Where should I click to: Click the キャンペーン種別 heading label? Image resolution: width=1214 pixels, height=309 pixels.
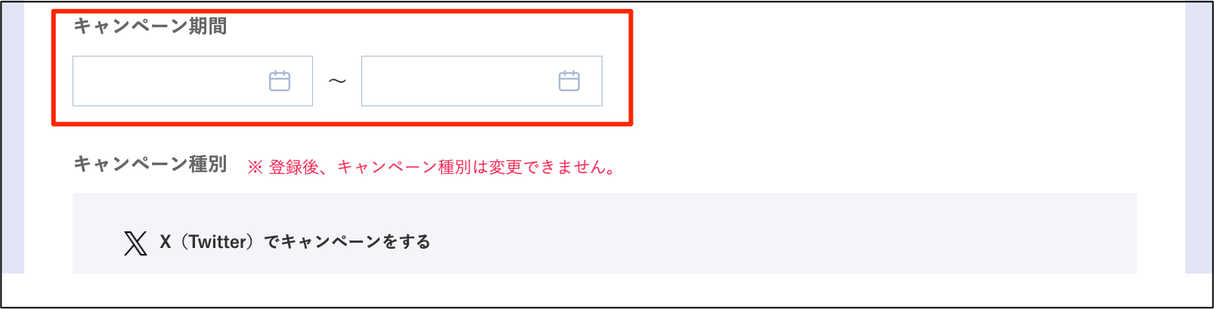pos(150,164)
